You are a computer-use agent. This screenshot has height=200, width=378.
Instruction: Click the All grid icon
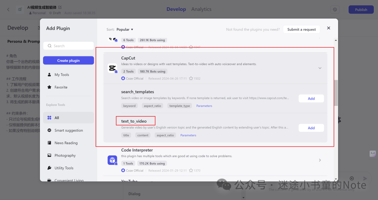pos(49,118)
